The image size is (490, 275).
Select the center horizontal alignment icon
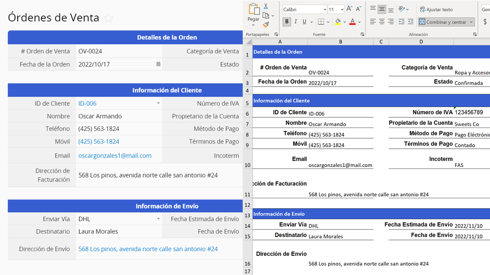coord(382,21)
